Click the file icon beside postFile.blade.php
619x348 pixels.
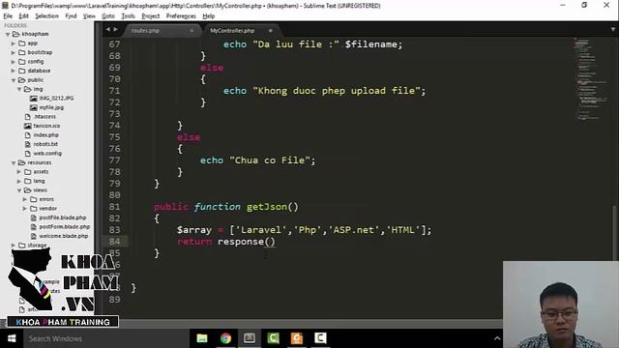point(34,217)
